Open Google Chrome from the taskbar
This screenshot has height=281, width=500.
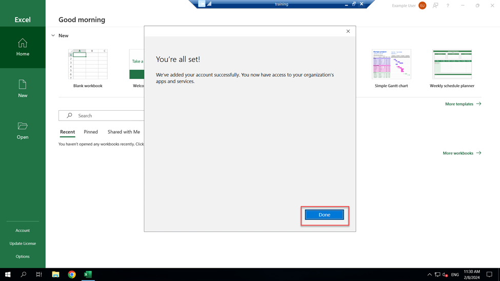(72, 274)
